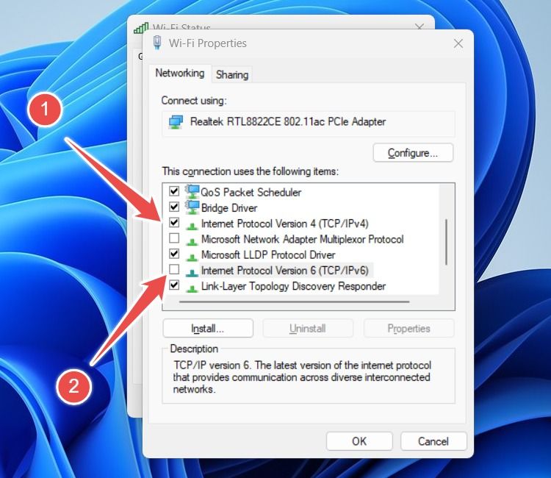Select 'Microsoft Network Adapter Multiplexor Protocol' row

tap(302, 239)
